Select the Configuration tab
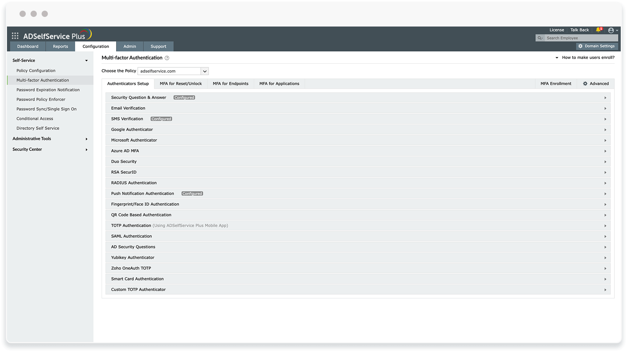 [x=96, y=46]
